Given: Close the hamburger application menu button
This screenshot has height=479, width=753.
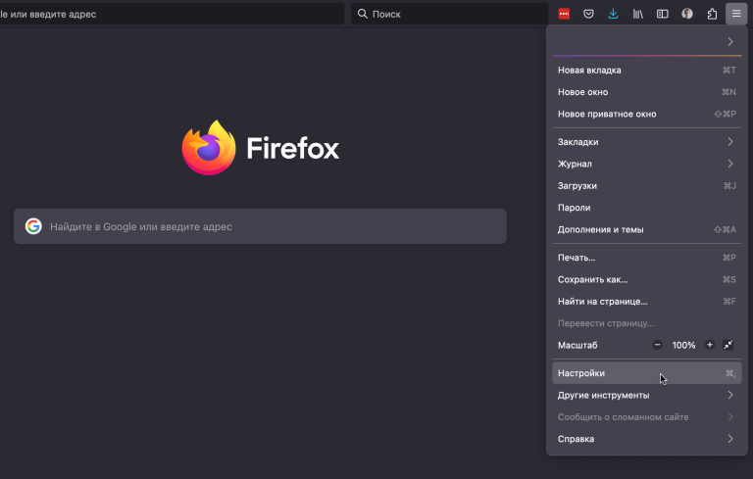Looking at the screenshot, I should (735, 14).
